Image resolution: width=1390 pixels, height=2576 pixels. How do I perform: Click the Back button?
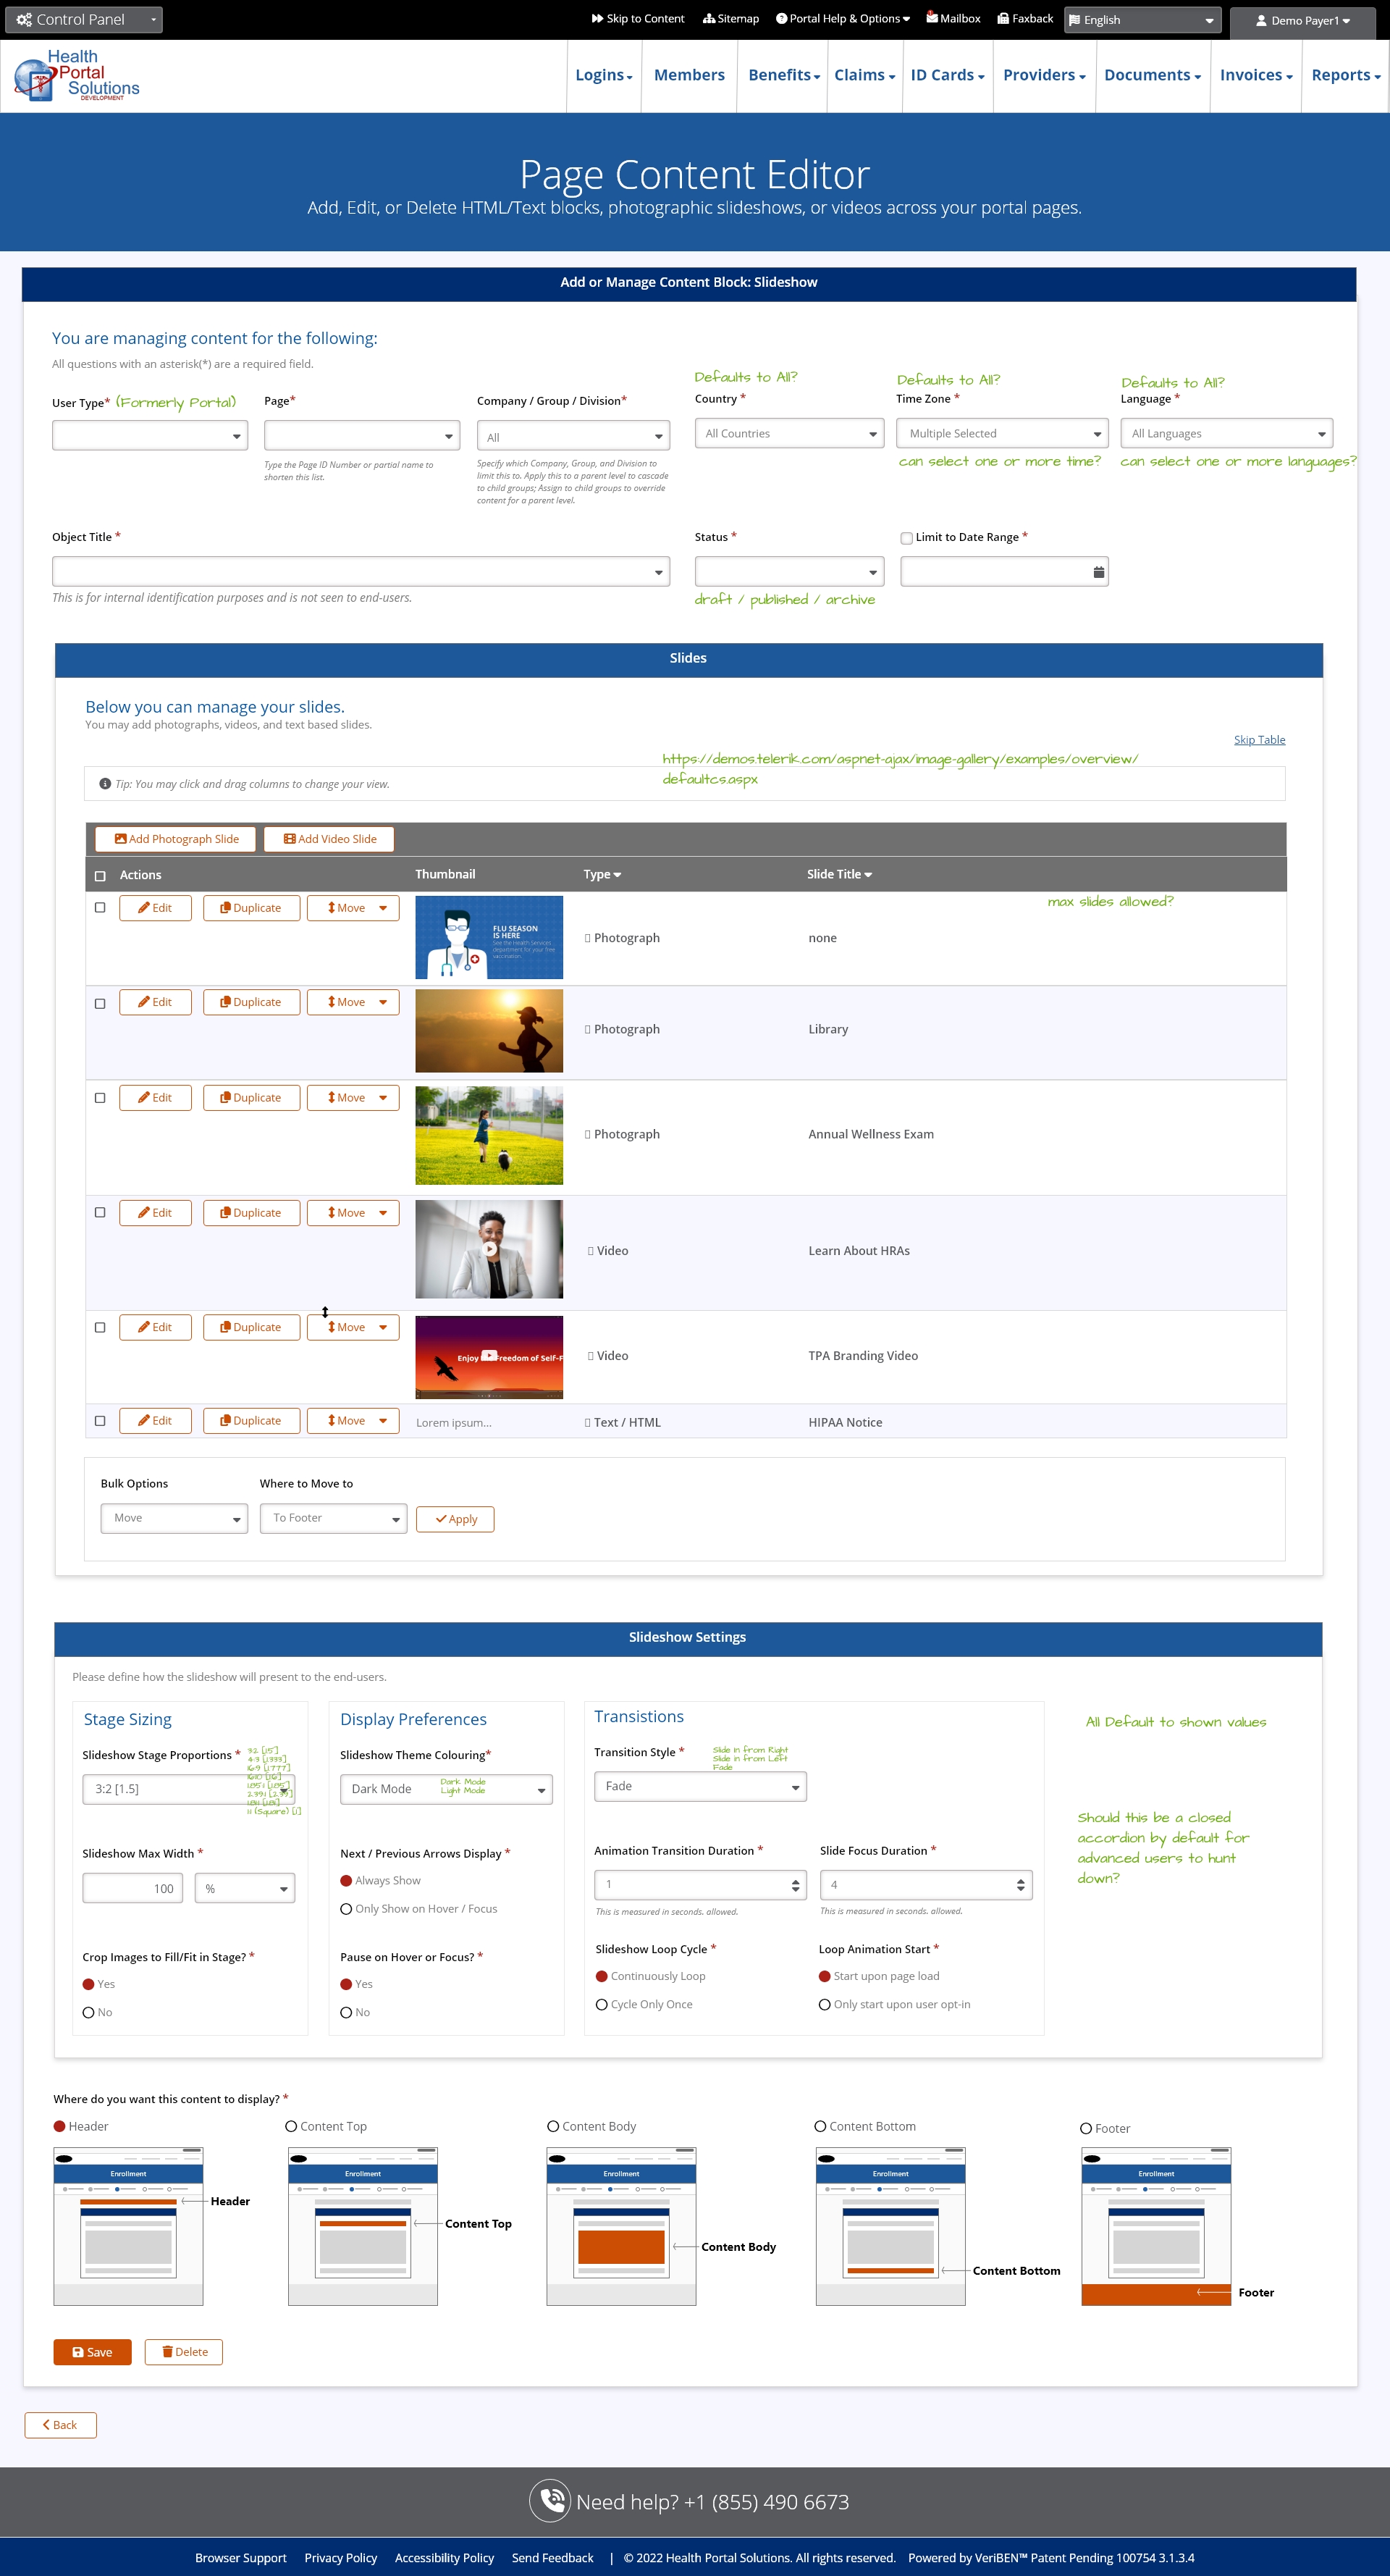tap(61, 2425)
